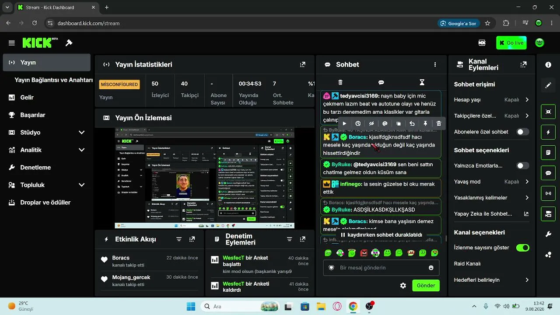
Task: Pop out the Kanal Eylemleri panel
Action: (x=523, y=64)
